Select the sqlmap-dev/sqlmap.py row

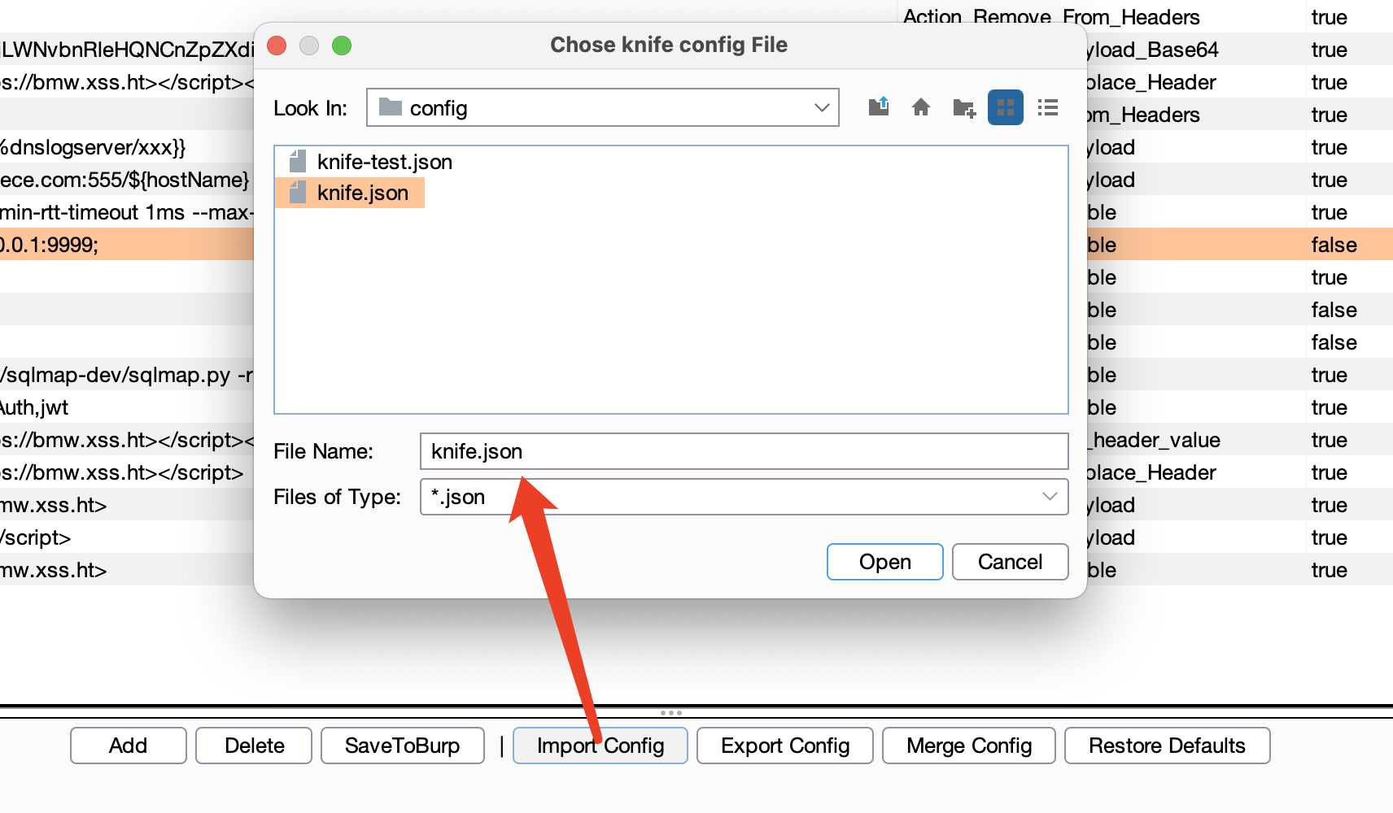tap(127, 375)
